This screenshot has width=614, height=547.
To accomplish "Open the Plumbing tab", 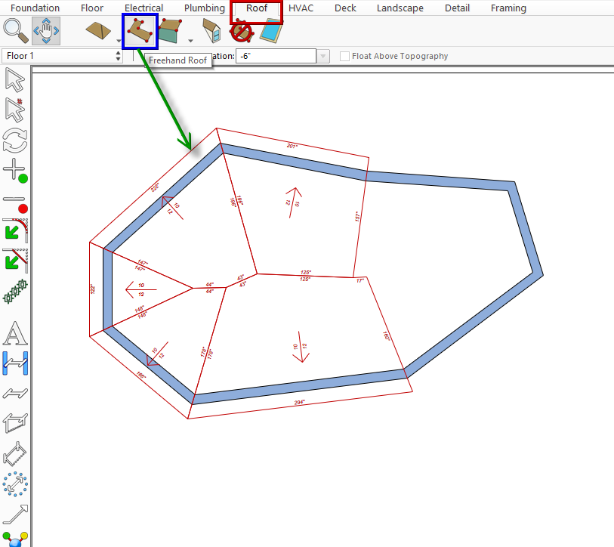I will (x=205, y=8).
